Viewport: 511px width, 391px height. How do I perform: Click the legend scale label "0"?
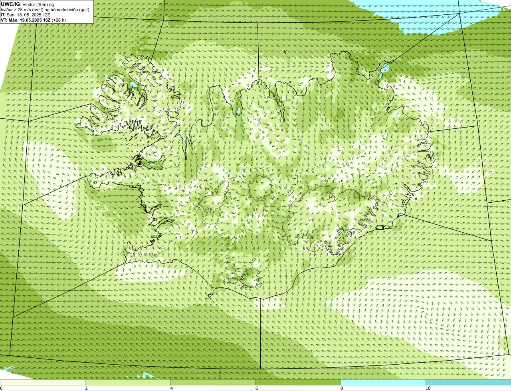[x=1, y=388]
